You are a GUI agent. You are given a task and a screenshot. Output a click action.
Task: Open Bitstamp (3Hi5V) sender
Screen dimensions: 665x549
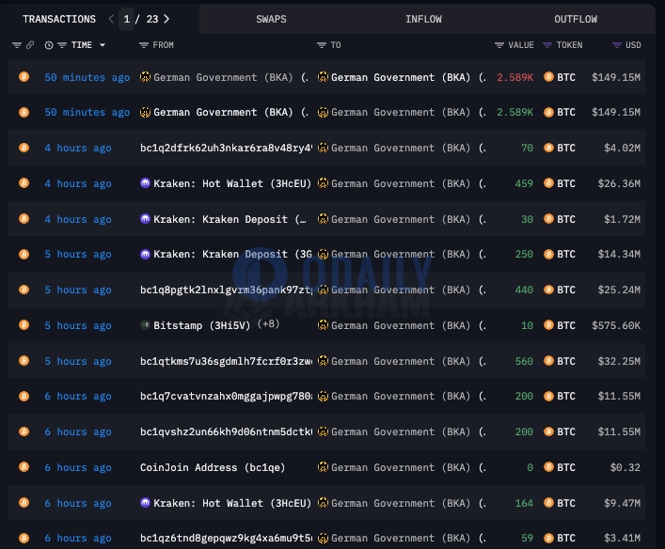click(202, 325)
